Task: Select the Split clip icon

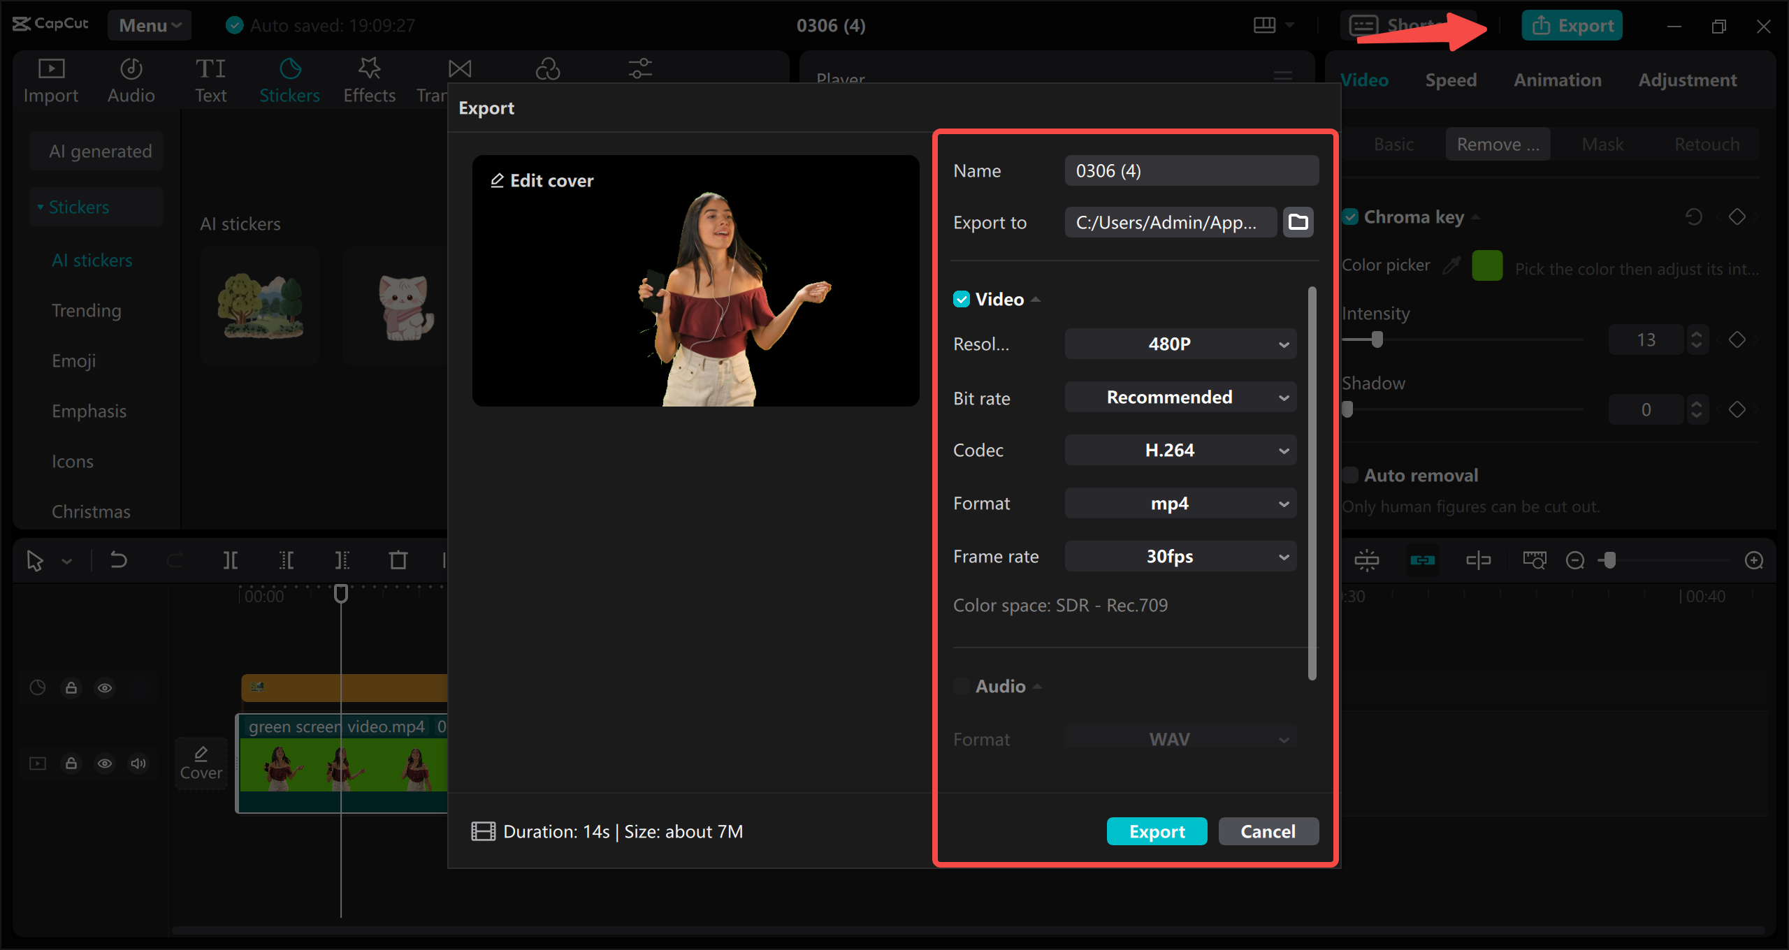Action: tap(231, 560)
